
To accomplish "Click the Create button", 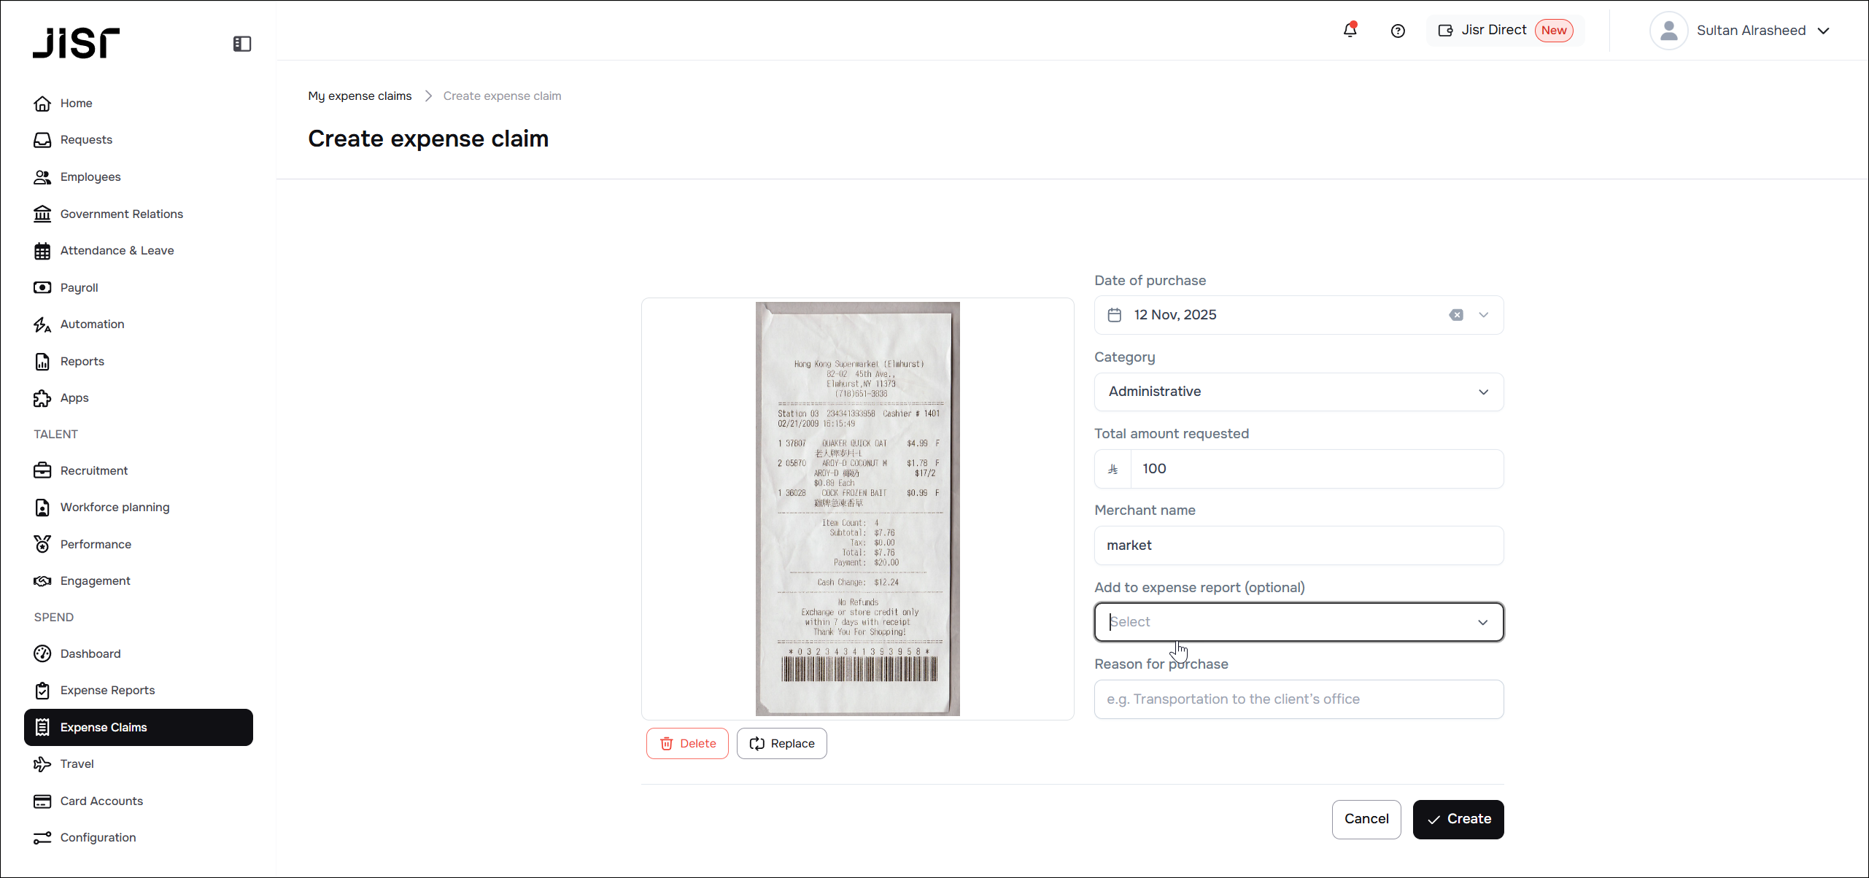I will tap(1458, 819).
